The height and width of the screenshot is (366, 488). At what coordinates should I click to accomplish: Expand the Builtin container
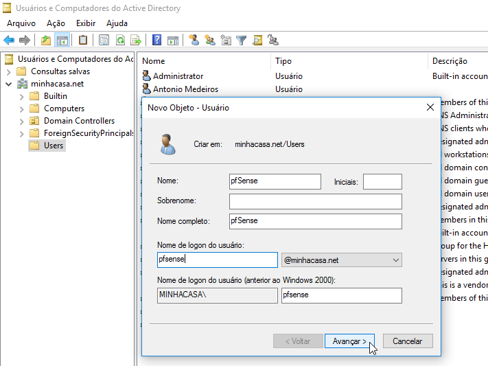point(21,96)
